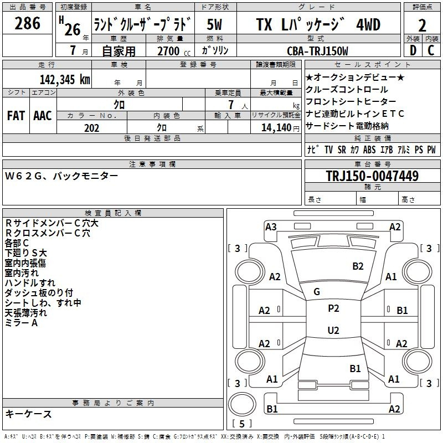Click the 2700 cc displacement value
This screenshot has width=443, height=443.
point(174,51)
